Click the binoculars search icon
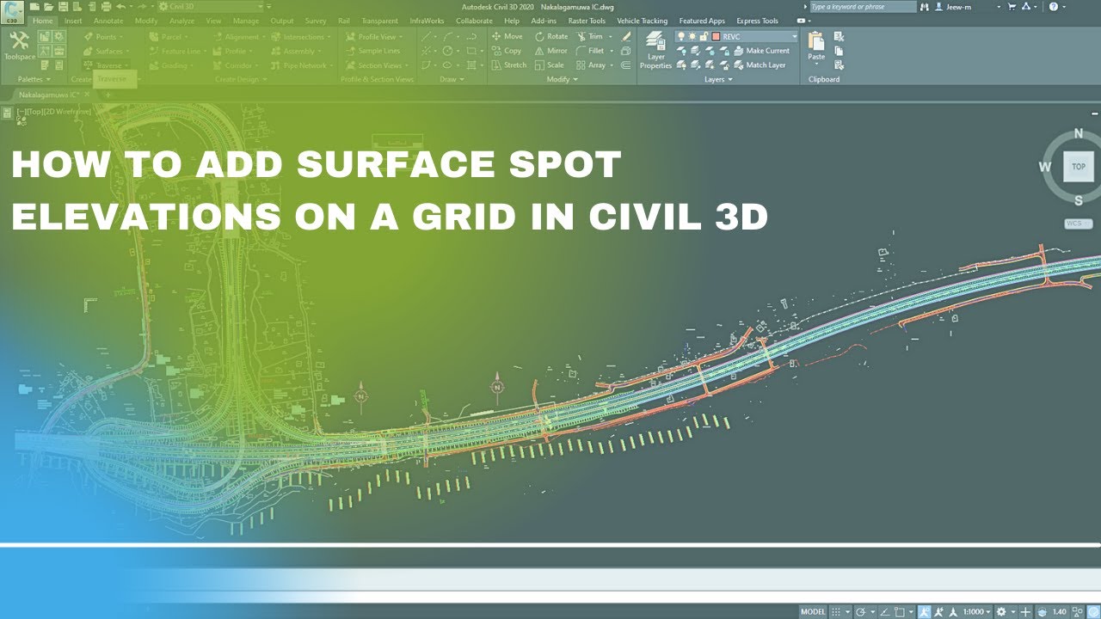 click(x=926, y=7)
